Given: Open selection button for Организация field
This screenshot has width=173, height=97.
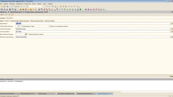Looking at the screenshot, I should pyautogui.click(x=171, y=23).
